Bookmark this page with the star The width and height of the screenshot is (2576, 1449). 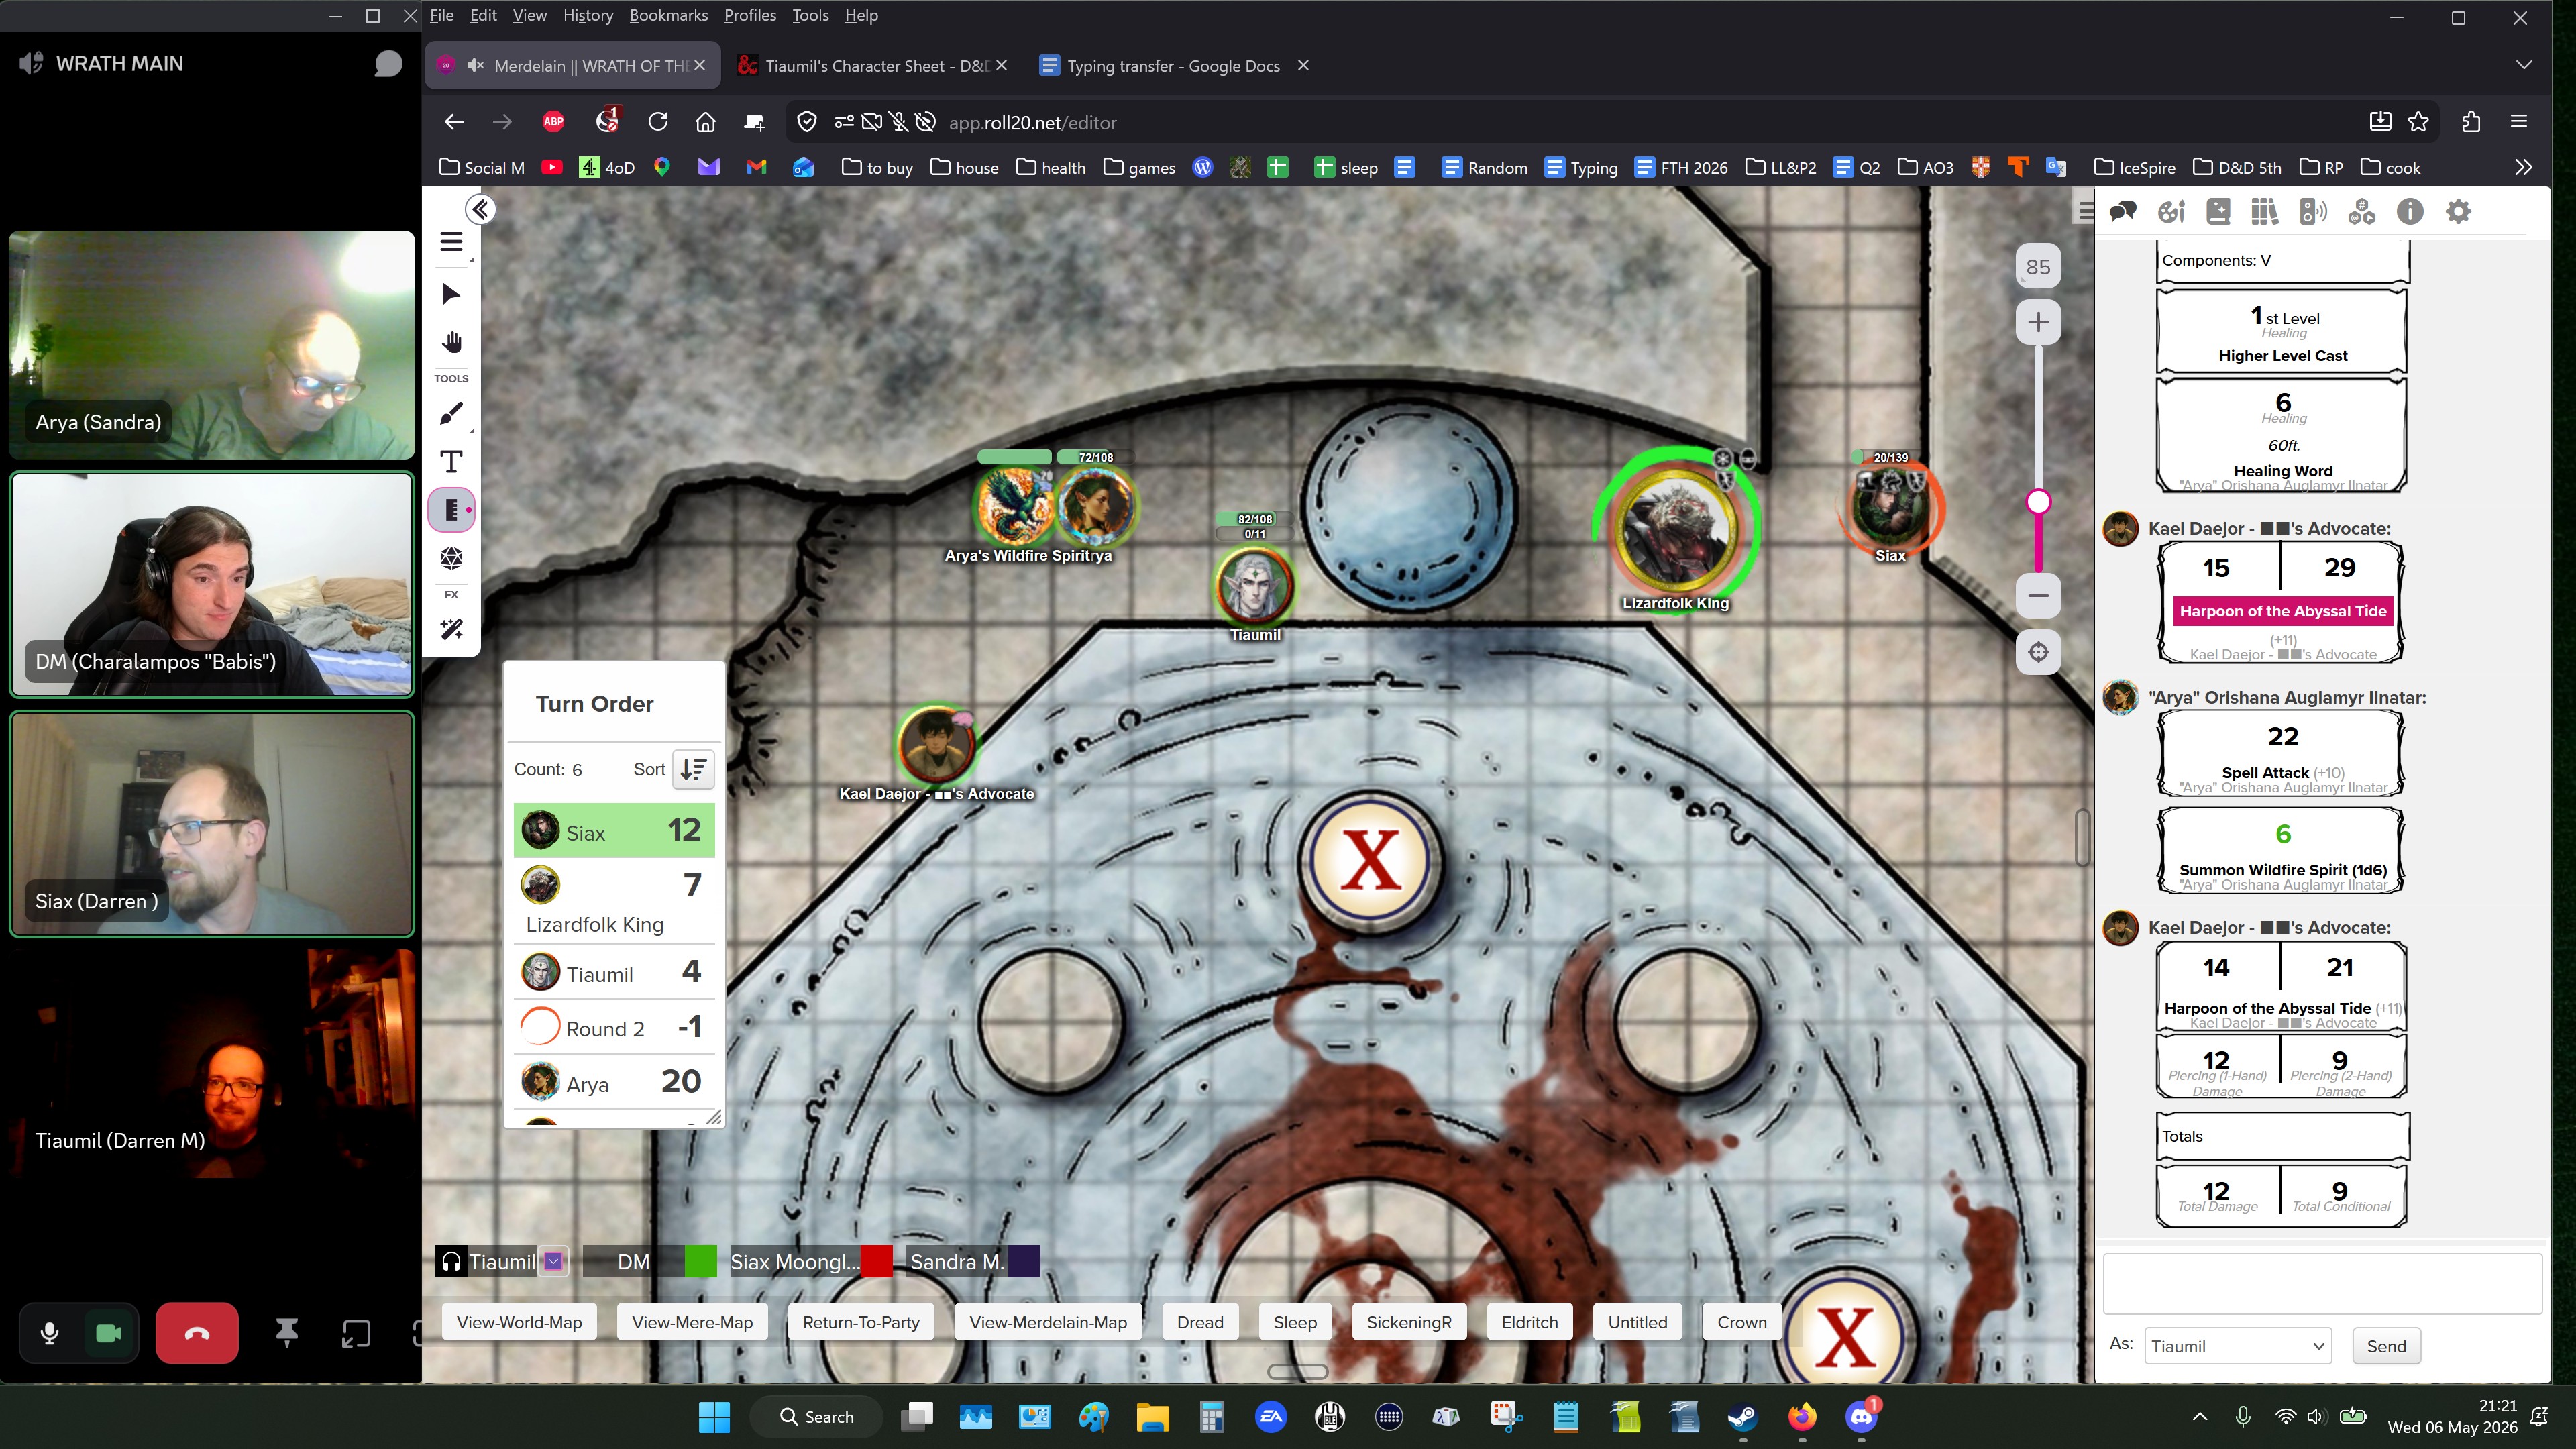pos(2419,122)
